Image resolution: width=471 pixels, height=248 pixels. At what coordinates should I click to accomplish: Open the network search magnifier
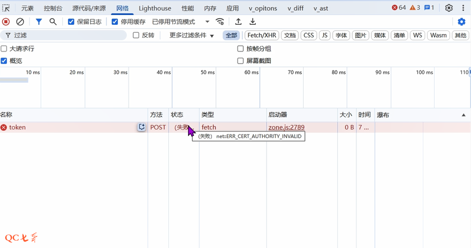tap(53, 21)
